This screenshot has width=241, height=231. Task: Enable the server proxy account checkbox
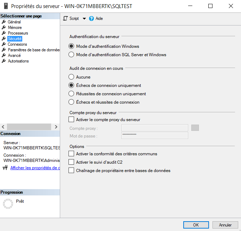pyautogui.click(x=71, y=120)
